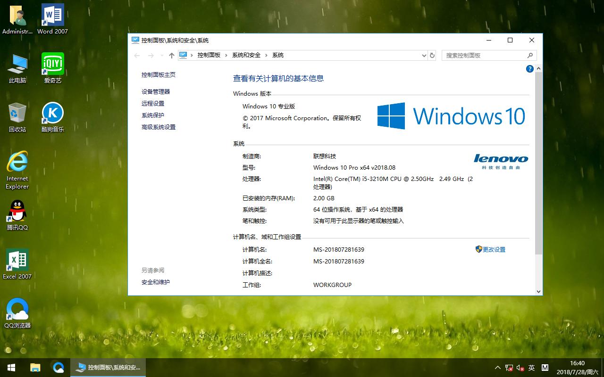Click the disconnected network tray icon

tap(509, 368)
